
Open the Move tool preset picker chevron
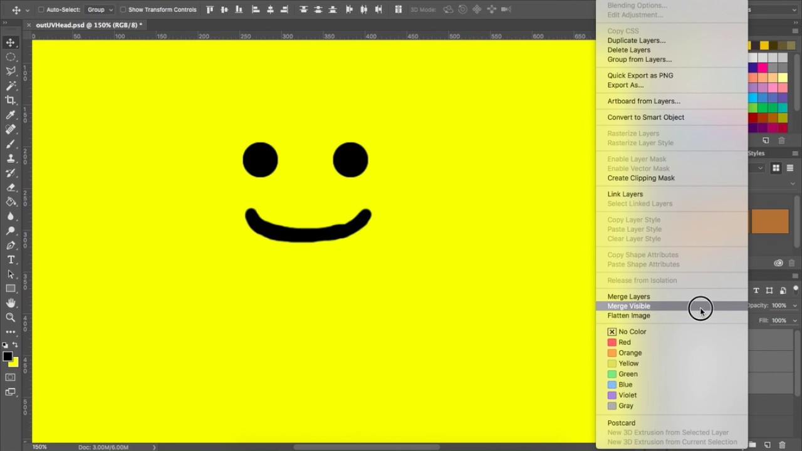(x=28, y=10)
